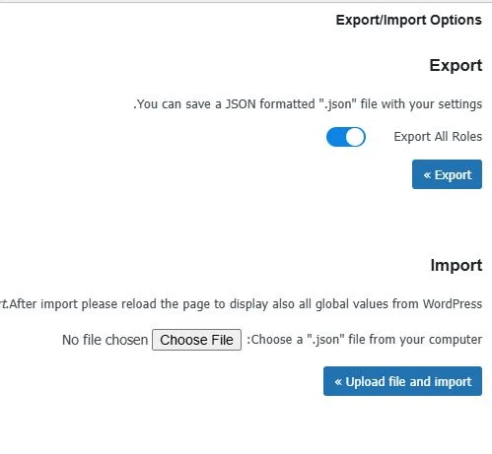Screen dimensions: 492x454
Task: Click Upload file and import button
Action: click(402, 381)
